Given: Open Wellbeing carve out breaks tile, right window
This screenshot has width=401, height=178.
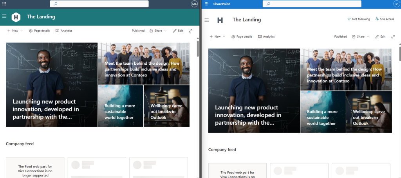Looking at the screenshot, I should [x=369, y=112].
